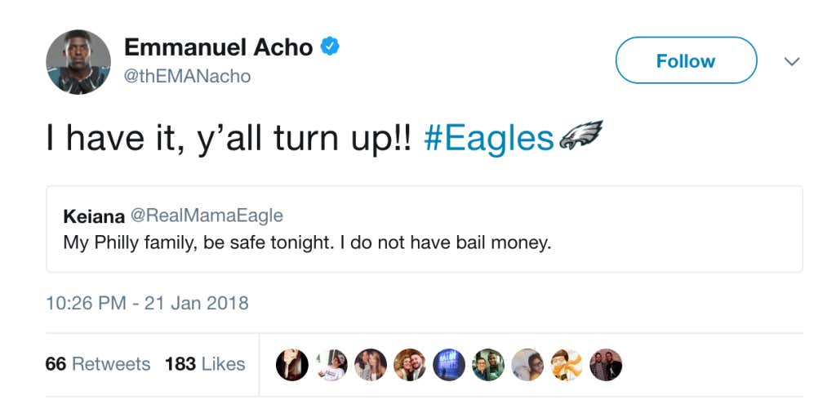Open the quoted tweet's bail money text
The width and height of the screenshot is (836, 400).
[x=307, y=243]
